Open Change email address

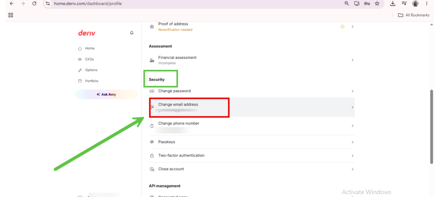pos(252,107)
